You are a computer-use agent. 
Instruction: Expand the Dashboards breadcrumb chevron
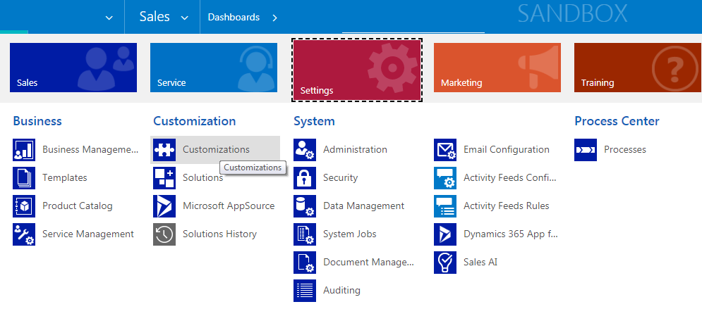click(x=274, y=18)
